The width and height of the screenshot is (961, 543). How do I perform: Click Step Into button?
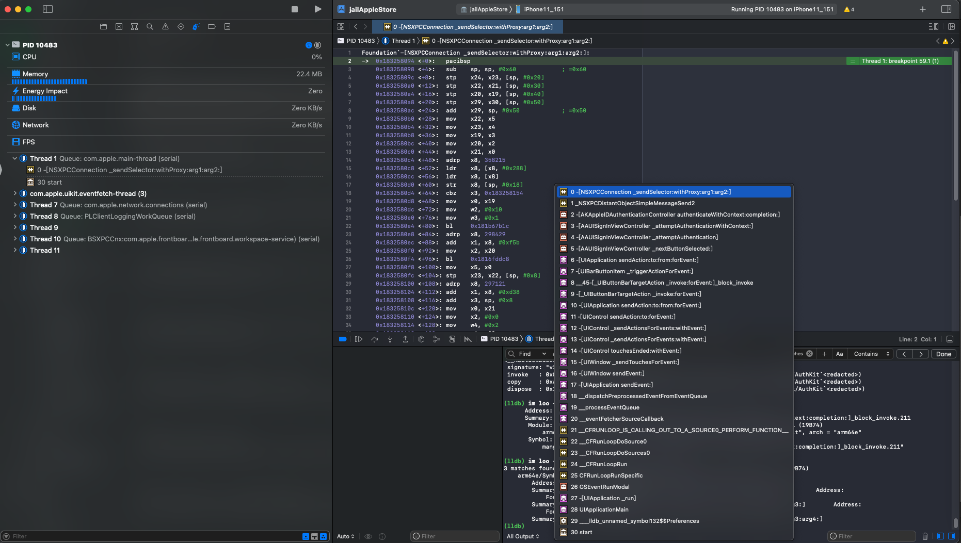pos(390,339)
